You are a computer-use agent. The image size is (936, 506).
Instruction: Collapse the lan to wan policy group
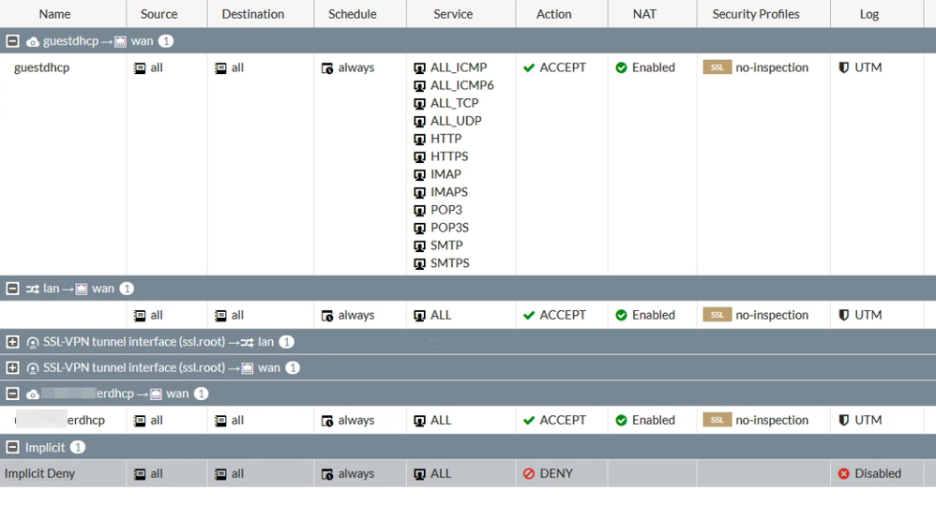12,289
